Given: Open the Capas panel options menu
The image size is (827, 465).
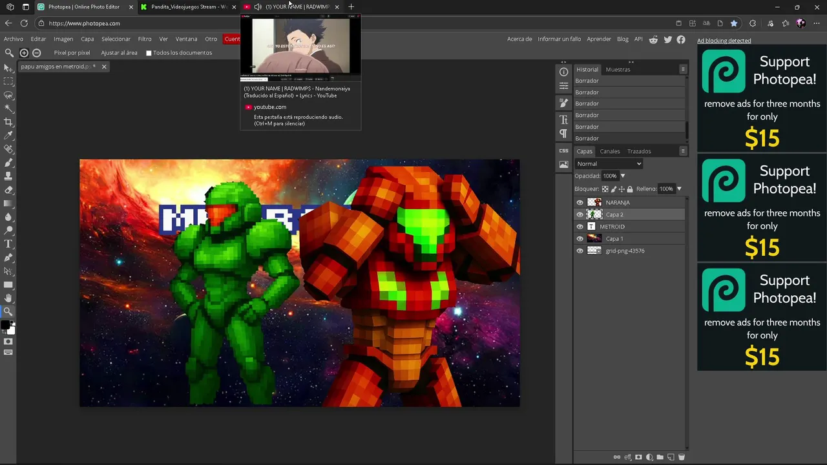Looking at the screenshot, I should (683, 151).
